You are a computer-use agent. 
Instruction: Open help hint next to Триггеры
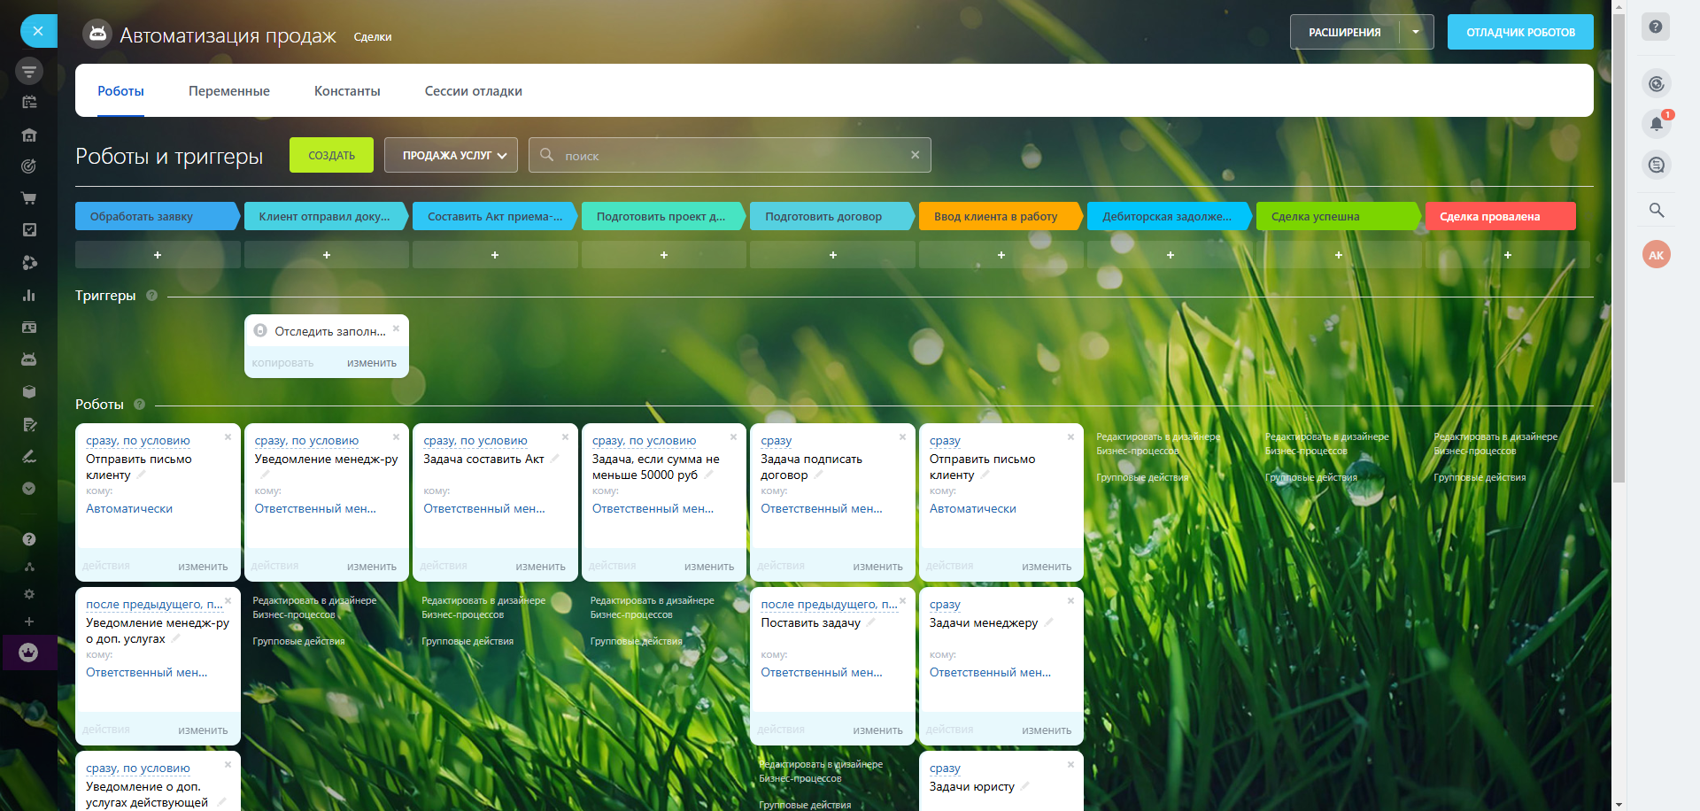pos(152,296)
